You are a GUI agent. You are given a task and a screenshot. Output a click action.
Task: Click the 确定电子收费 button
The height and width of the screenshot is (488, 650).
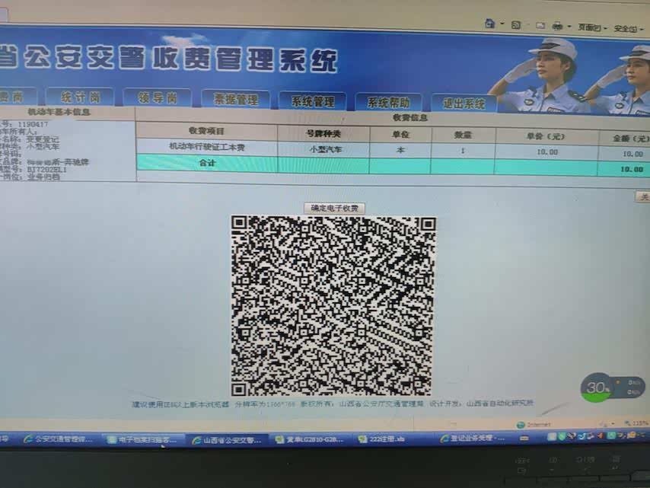334,208
